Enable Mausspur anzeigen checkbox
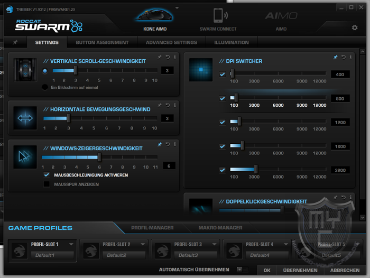370x278 pixels. click(x=47, y=184)
